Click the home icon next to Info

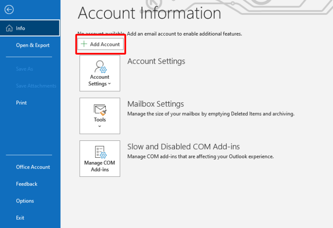pos(9,28)
